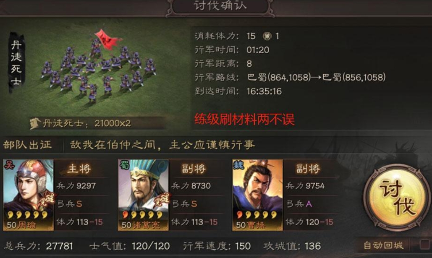Click the 策 token icon beside stamina cost
Screen dimensions: 432x258
[x=267, y=36]
